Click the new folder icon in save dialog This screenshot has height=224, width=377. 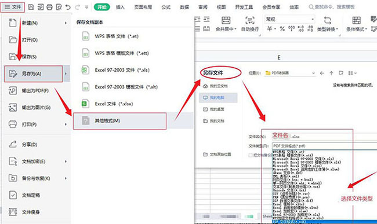(x=340, y=73)
